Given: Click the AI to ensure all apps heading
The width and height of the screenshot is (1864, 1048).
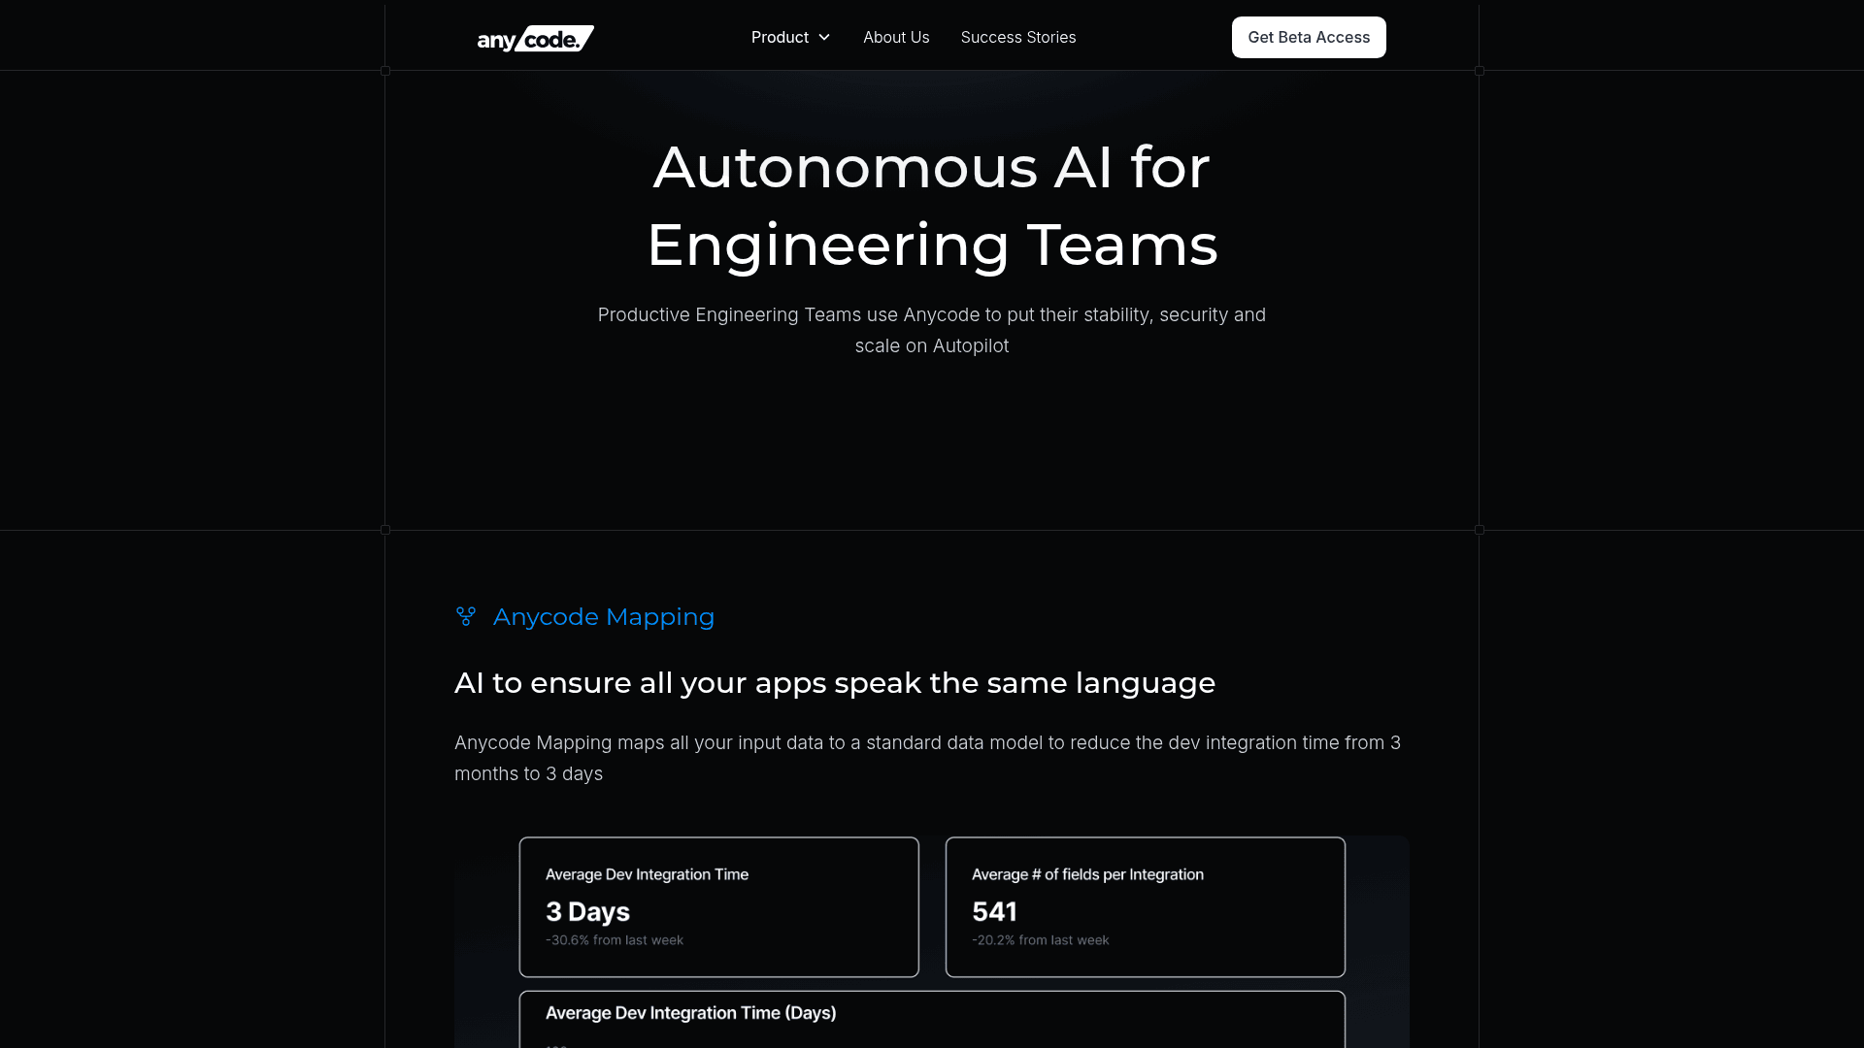Looking at the screenshot, I should click(835, 682).
